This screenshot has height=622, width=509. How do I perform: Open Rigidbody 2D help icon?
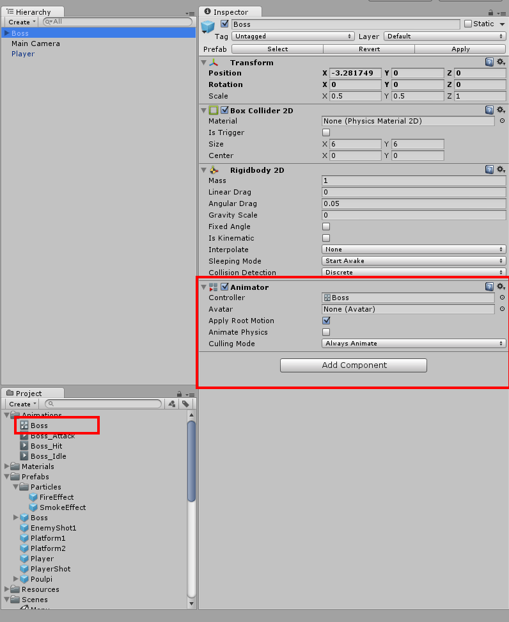489,170
